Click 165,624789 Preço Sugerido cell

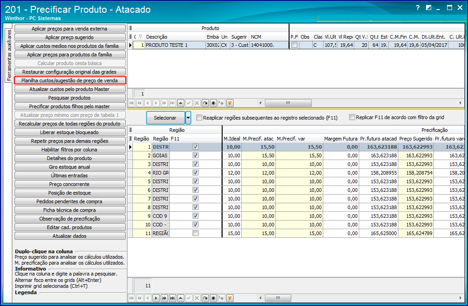pyautogui.click(x=416, y=233)
